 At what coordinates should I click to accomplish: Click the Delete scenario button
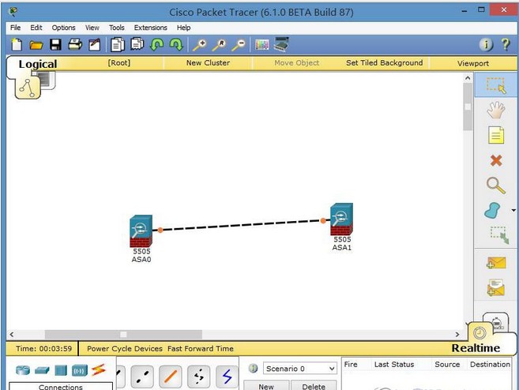click(x=314, y=386)
